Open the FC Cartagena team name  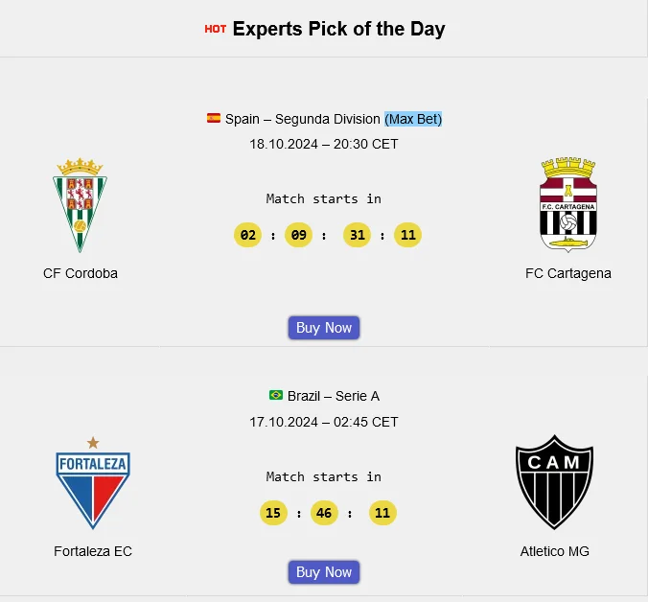[x=567, y=273]
